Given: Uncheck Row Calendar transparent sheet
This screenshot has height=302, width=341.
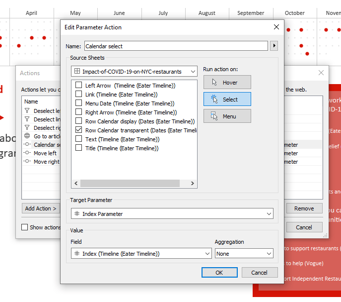Looking at the screenshot, I should click(78, 130).
